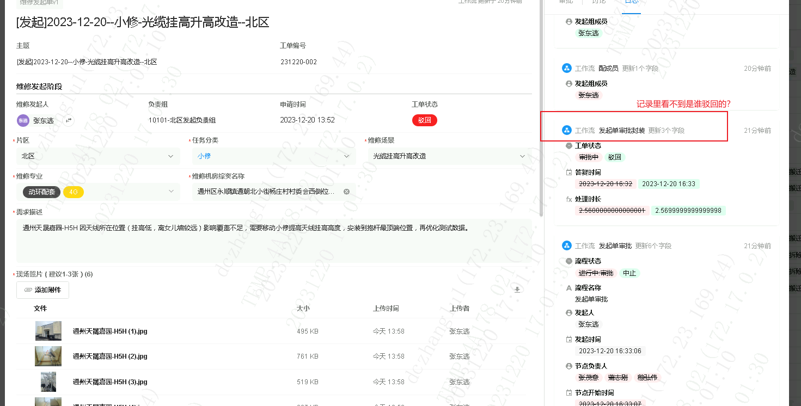
Task: Click the thumbnail of H5H (3).jpg
Action: pyautogui.click(x=48, y=382)
